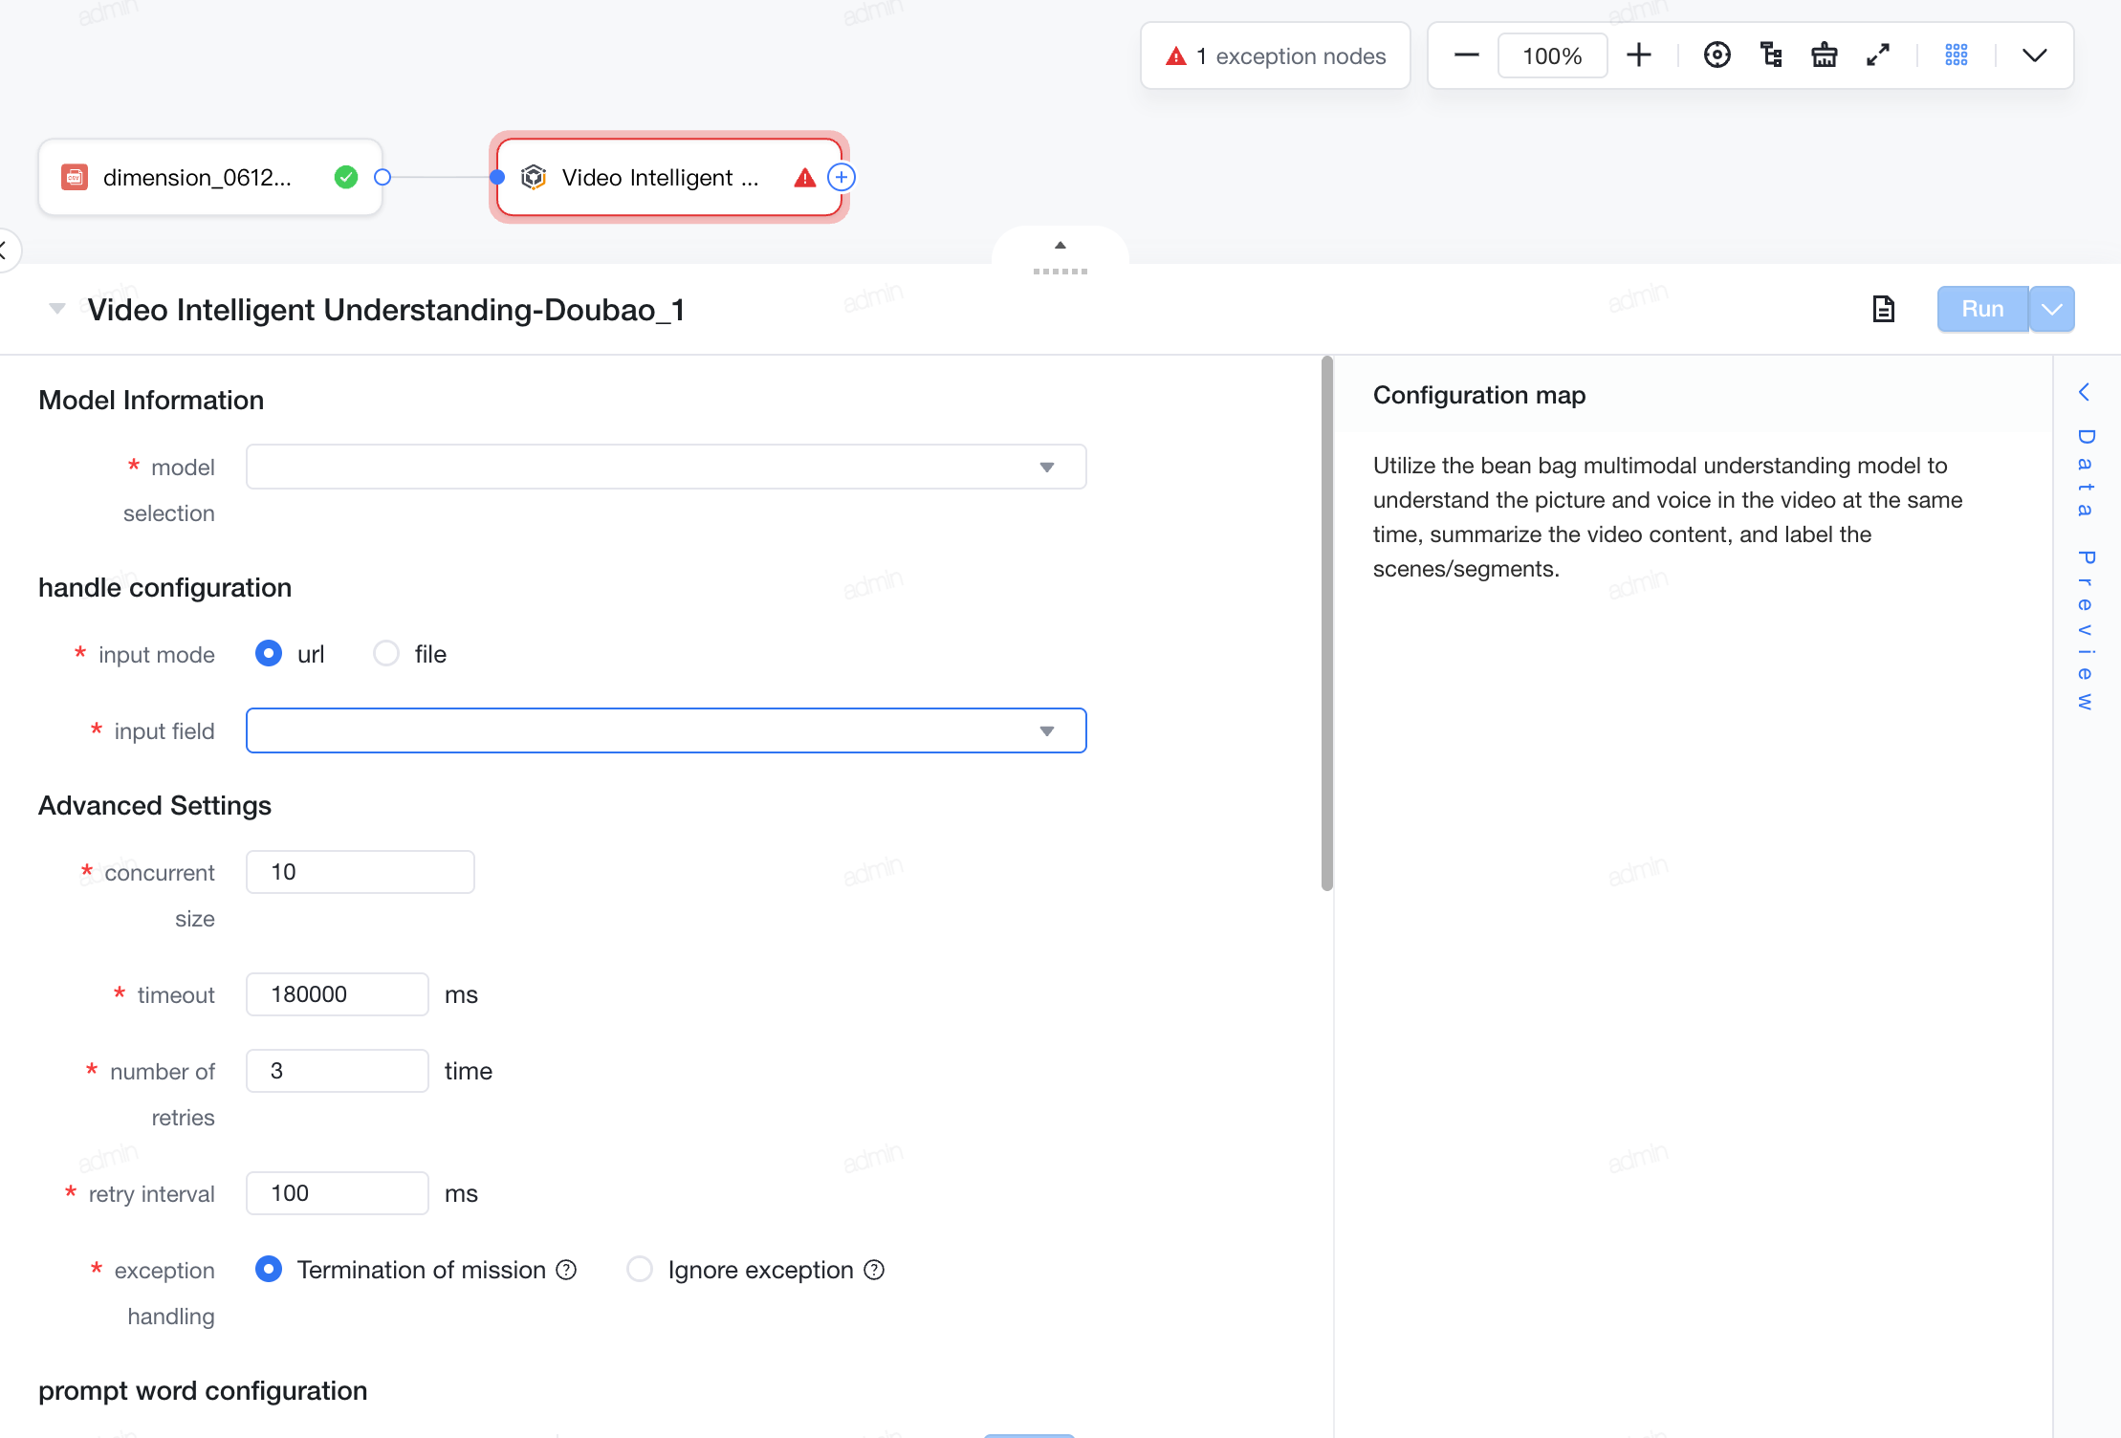
Task: Click the configuration panel vertical scrollbar
Action: (x=1327, y=621)
